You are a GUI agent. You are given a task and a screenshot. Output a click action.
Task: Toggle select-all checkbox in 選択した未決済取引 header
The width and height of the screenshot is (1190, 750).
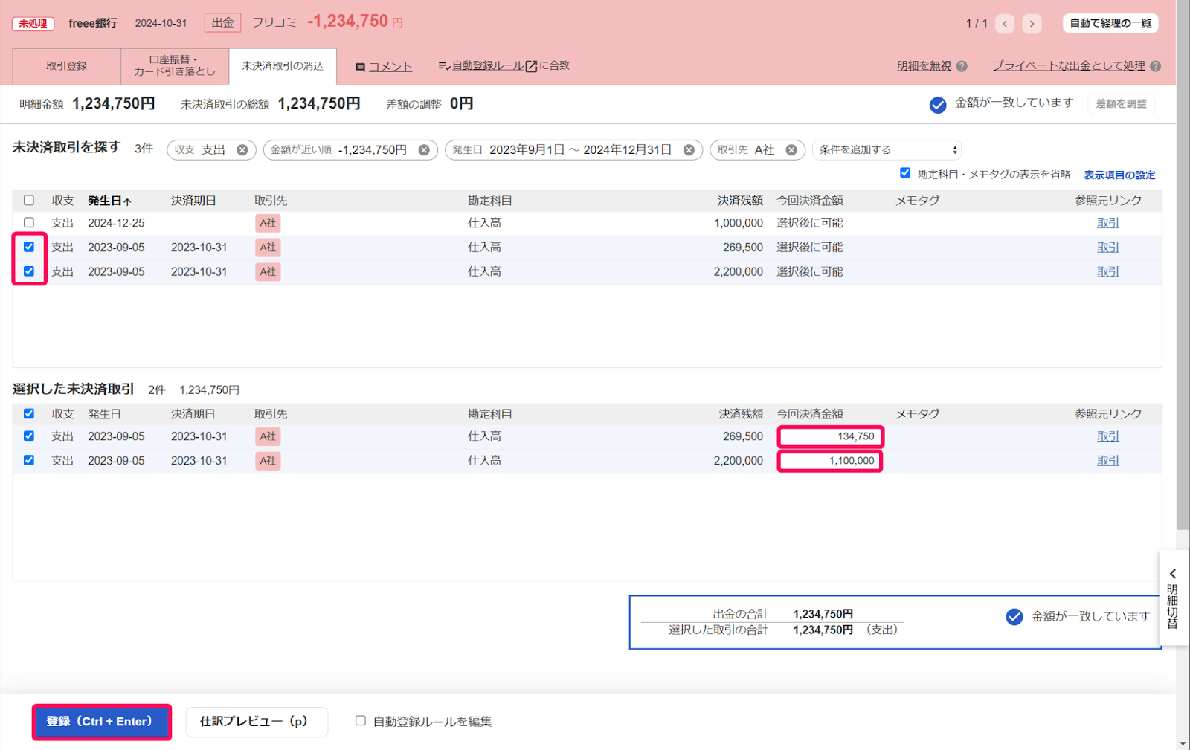(x=29, y=414)
